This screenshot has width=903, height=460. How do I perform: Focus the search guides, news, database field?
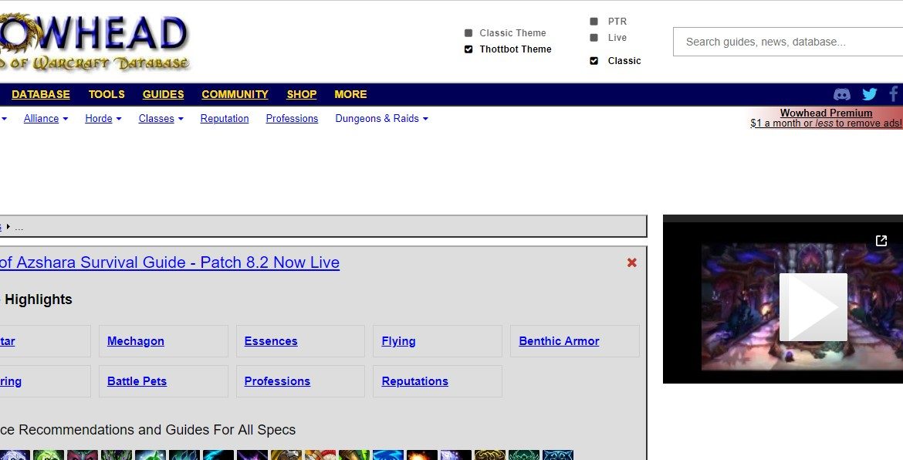787,42
